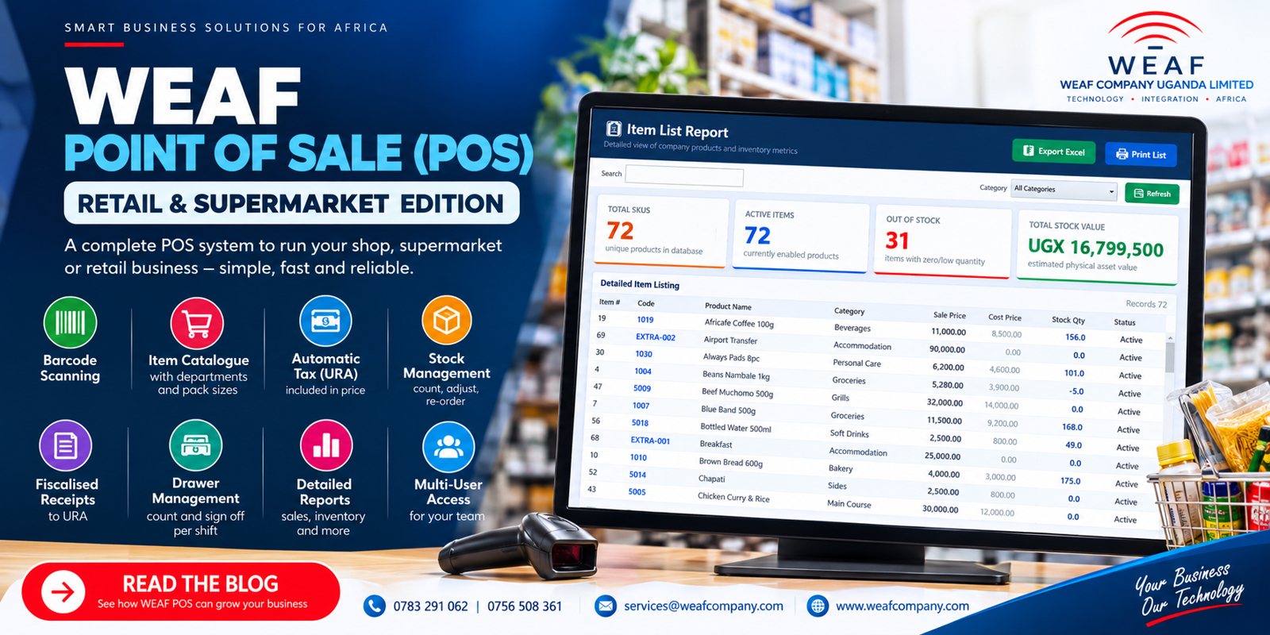The width and height of the screenshot is (1270, 635).
Task: Click the Item List Report title icon
Action: (614, 129)
